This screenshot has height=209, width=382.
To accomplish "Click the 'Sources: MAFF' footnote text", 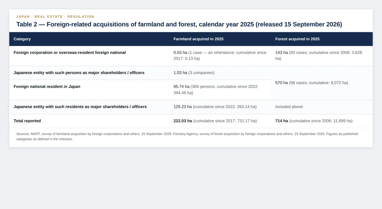I will point(187,136).
